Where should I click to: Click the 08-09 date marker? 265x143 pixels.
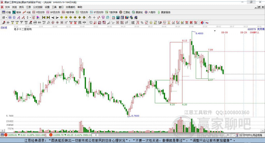[224, 32]
